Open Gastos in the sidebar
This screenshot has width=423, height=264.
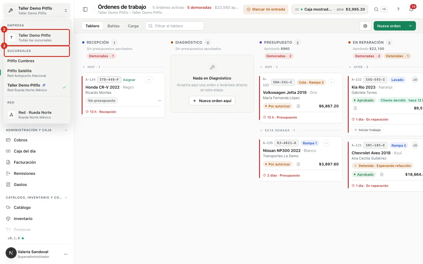(37, 185)
